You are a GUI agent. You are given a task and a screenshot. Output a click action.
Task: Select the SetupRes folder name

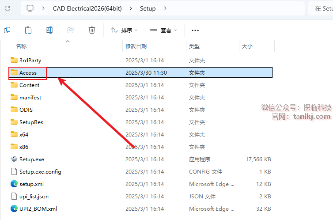pos(31,122)
